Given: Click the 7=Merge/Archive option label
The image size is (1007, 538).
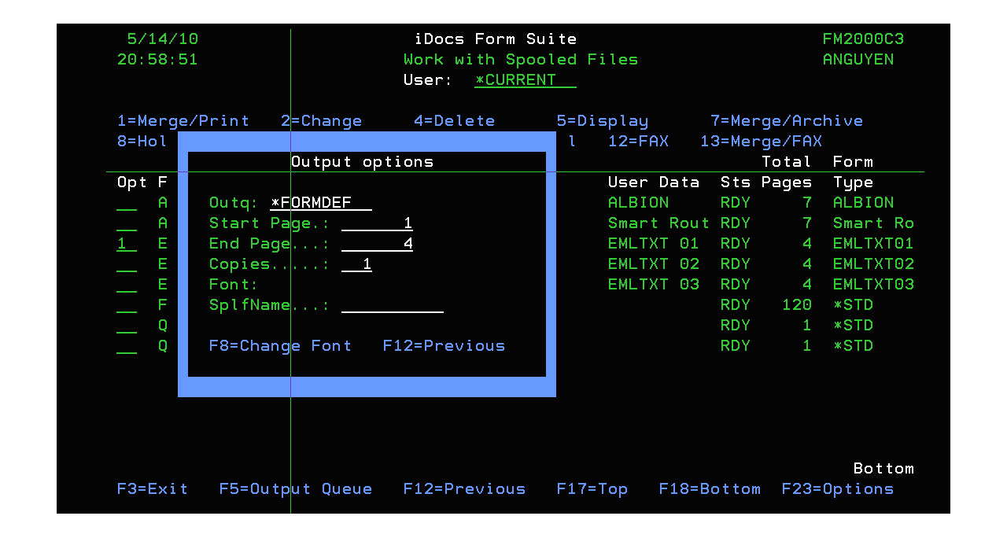Looking at the screenshot, I should tap(786, 121).
